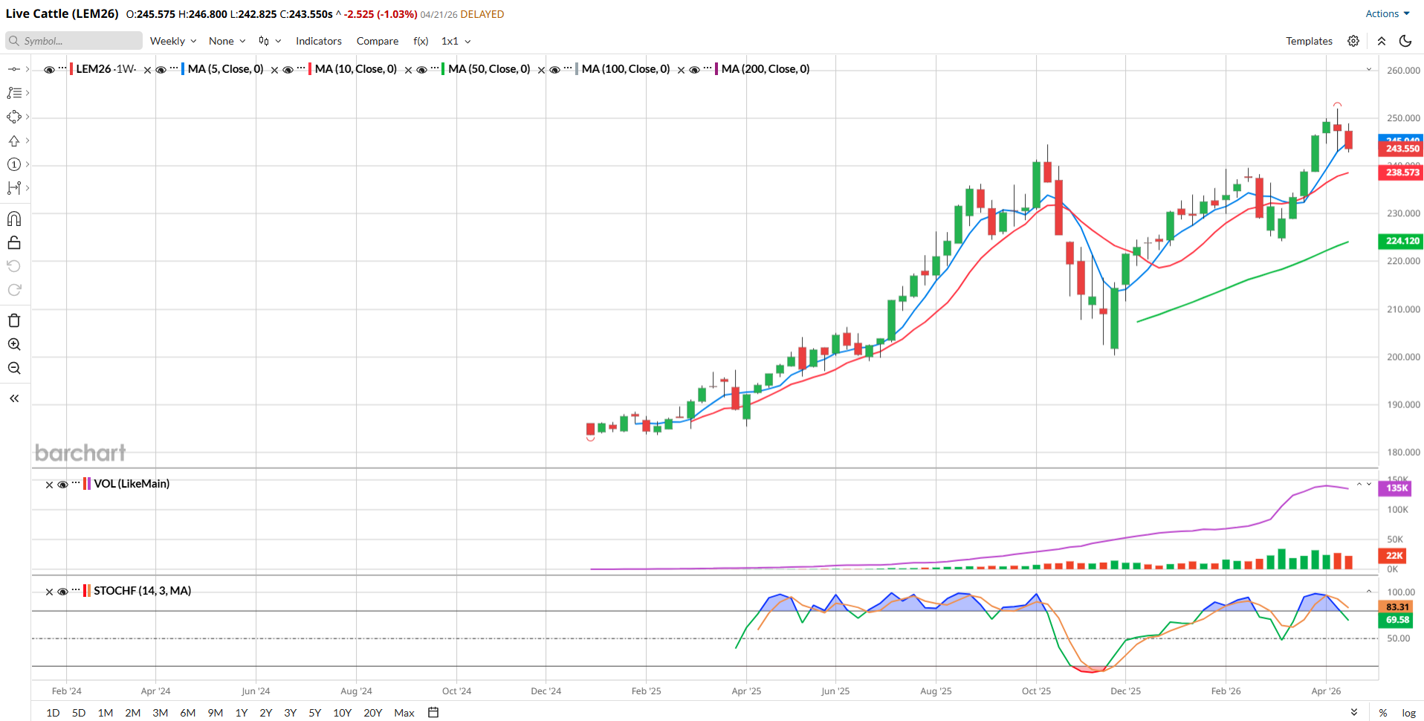Collapse the left drawing toolbar
Image resolution: width=1424 pixels, height=721 pixels.
[14, 398]
